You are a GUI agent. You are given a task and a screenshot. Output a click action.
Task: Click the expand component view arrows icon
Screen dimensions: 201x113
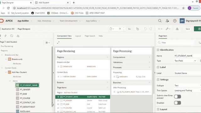(x=58, y=43)
